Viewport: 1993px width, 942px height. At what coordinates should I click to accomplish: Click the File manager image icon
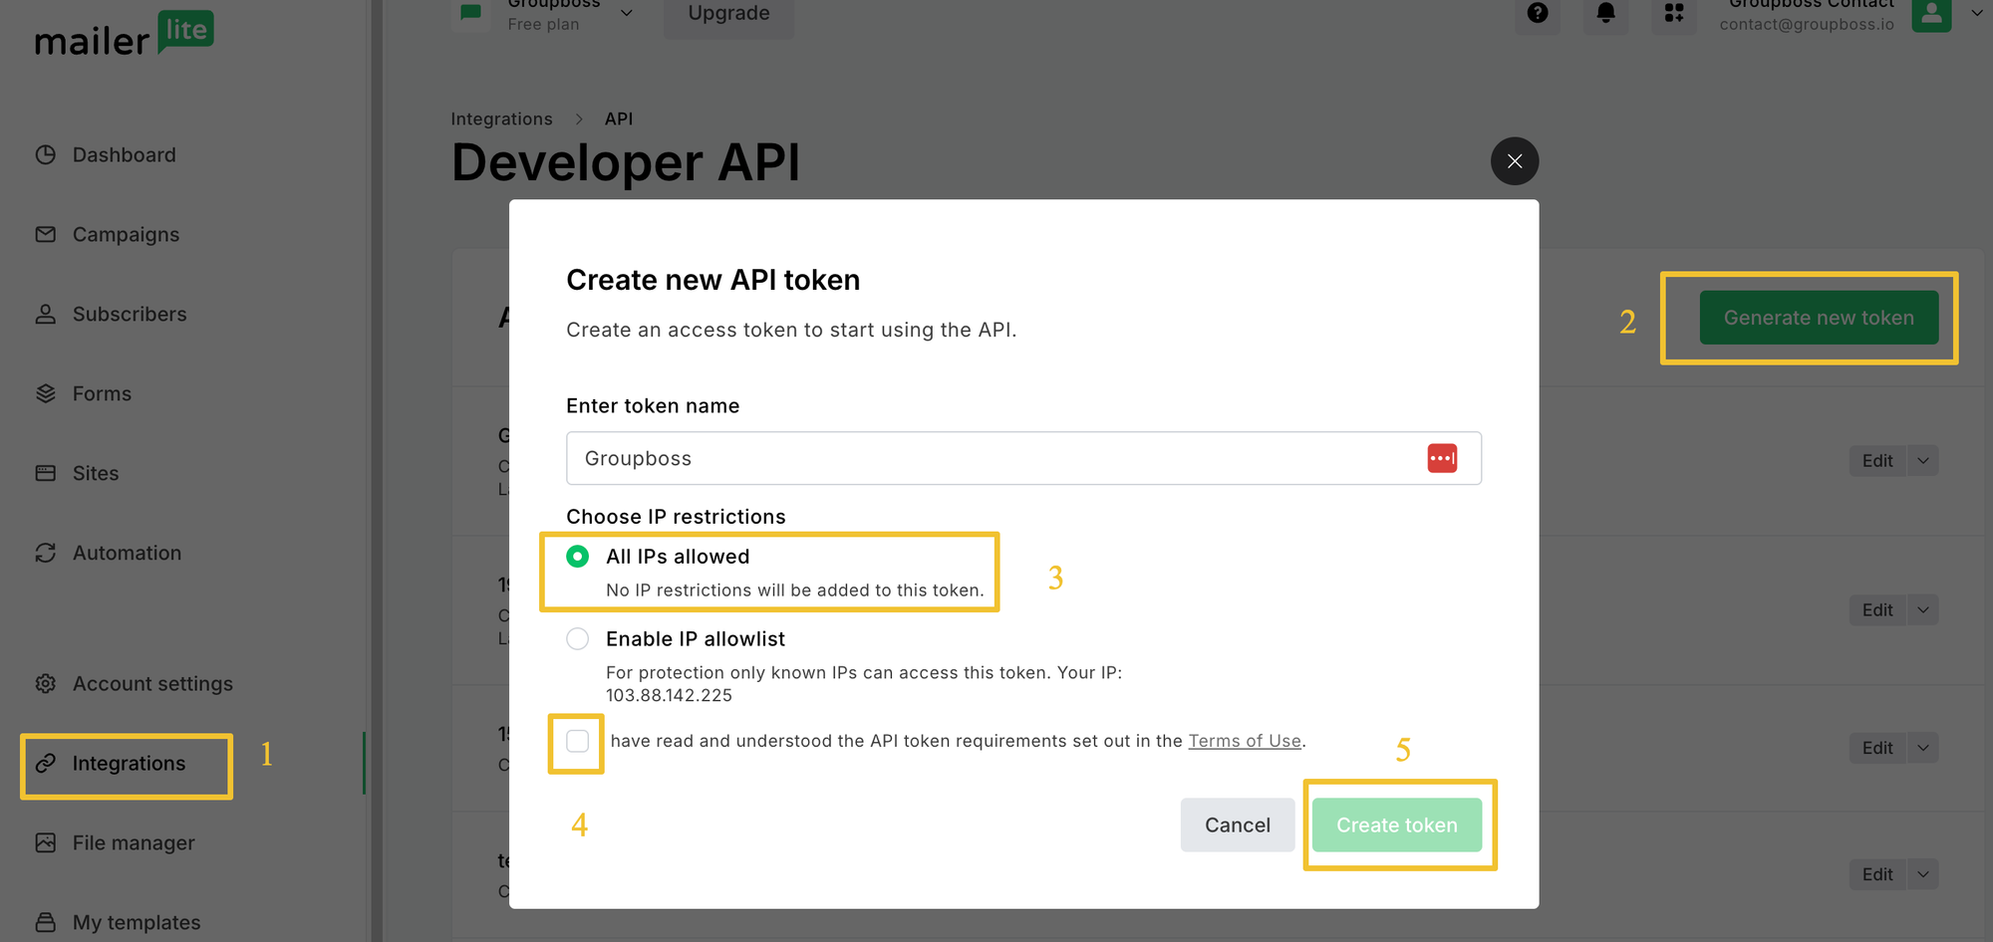click(x=46, y=843)
